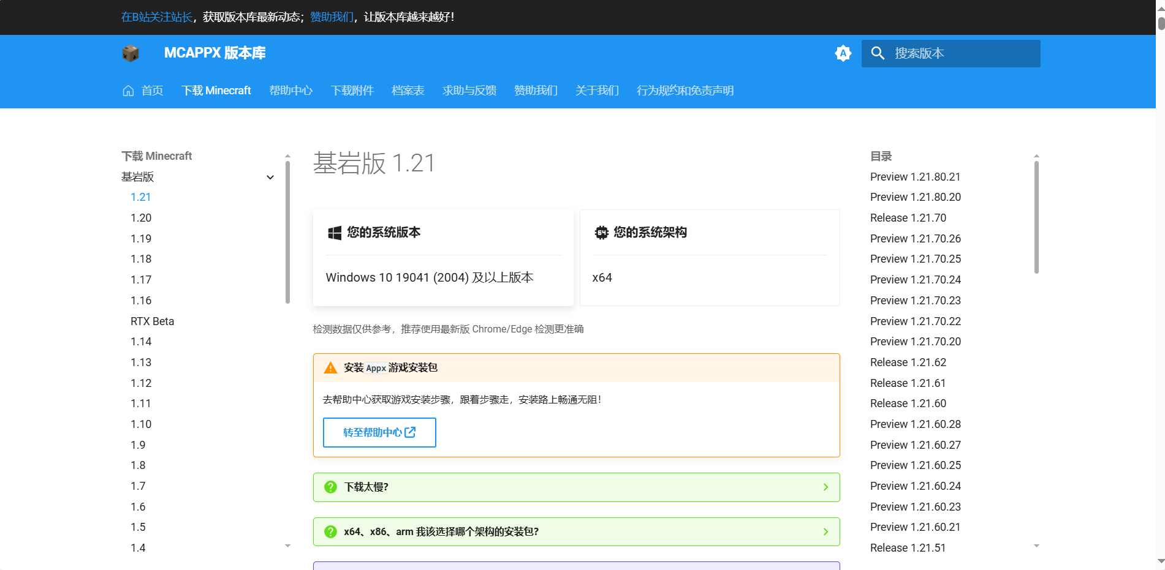Image resolution: width=1165 pixels, height=570 pixels.
Task: Click the Windows logo beside 您的系统版本
Action: tap(335, 233)
